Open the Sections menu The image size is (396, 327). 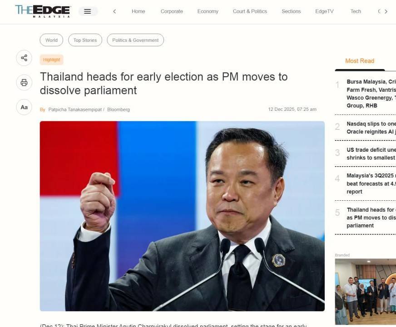(291, 11)
